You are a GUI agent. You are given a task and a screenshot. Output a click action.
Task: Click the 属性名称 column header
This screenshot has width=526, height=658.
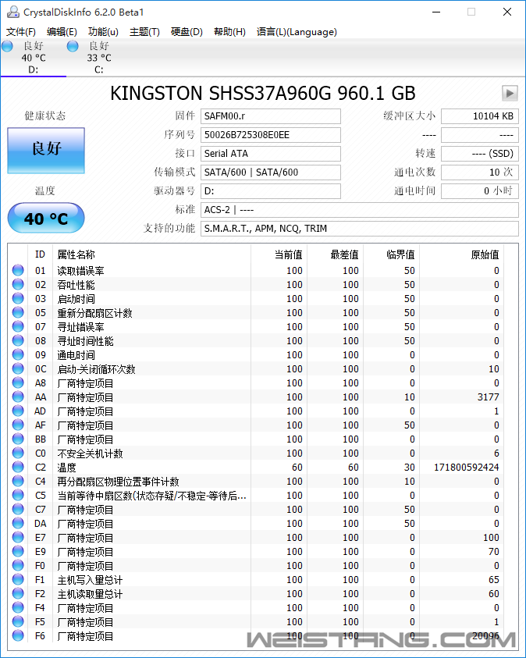click(x=152, y=254)
